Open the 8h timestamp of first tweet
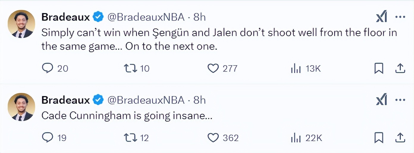 200,17
